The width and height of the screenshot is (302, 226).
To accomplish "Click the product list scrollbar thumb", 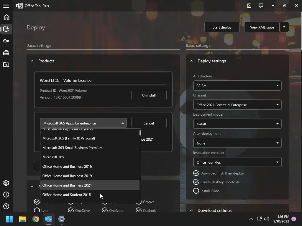I will 140,133.
